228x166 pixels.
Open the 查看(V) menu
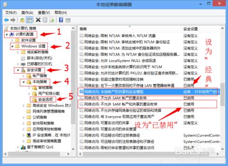click(44, 13)
